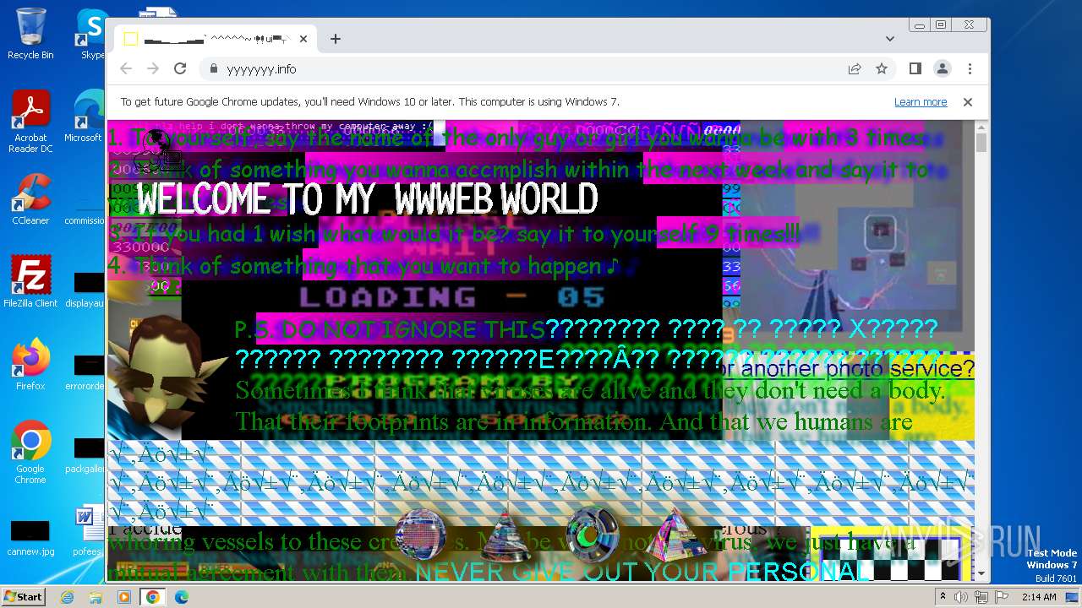The image size is (1082, 608).
Task: Click Chrome's forward navigation arrow
Action: 153,69
